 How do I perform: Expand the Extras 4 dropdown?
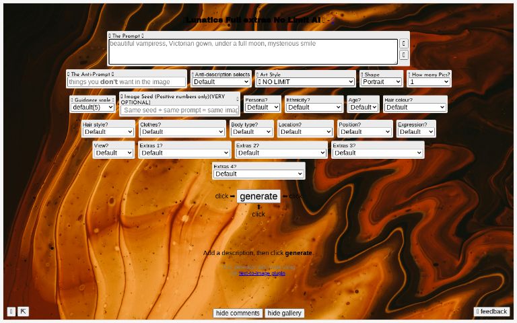(x=258, y=174)
